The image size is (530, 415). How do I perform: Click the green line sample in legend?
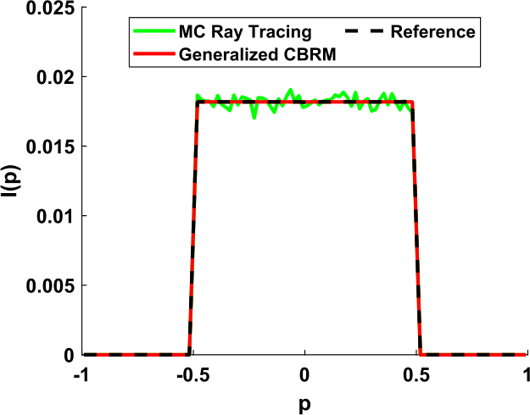154,30
